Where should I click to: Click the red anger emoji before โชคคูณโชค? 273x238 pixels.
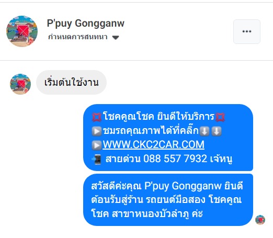click(96, 117)
